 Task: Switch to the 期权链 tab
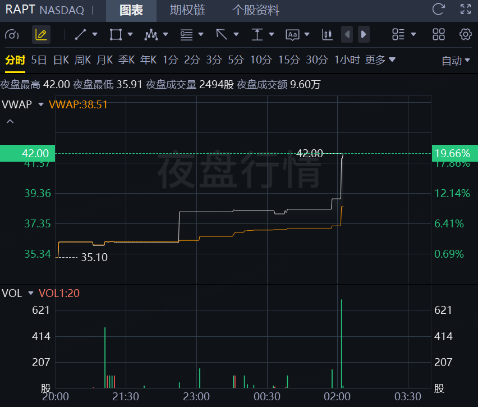[188, 10]
